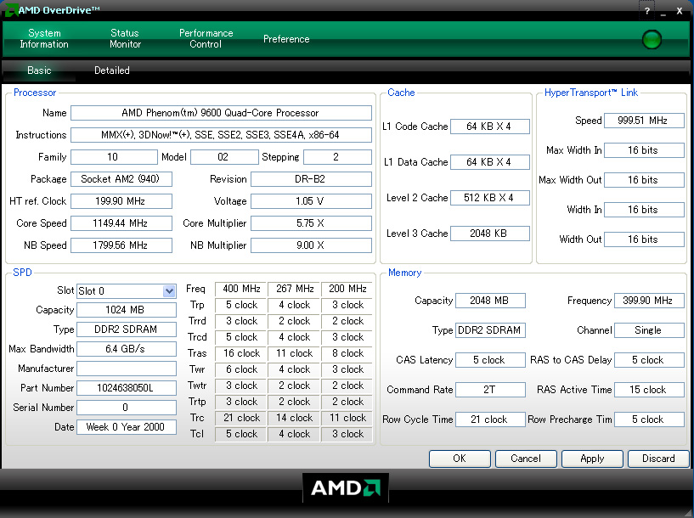The image size is (694, 518).
Task: Click the Discard button
Action: (x=658, y=459)
